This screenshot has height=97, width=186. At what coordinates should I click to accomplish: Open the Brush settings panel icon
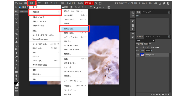133,21
